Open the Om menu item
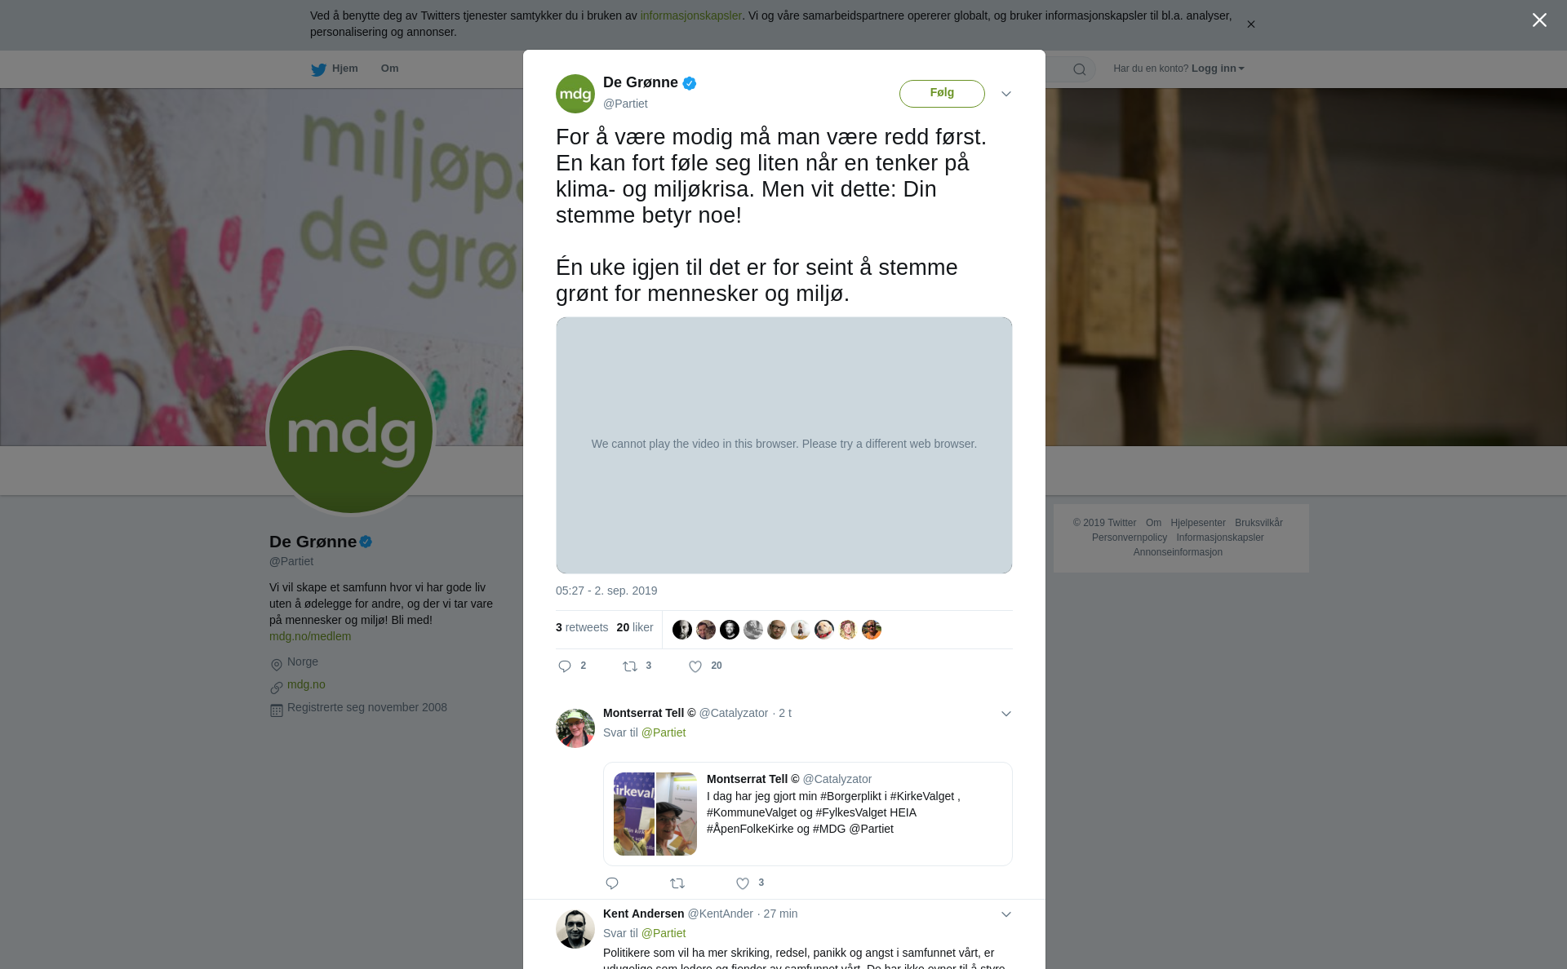Screen dimensions: 1567x969 (389, 69)
